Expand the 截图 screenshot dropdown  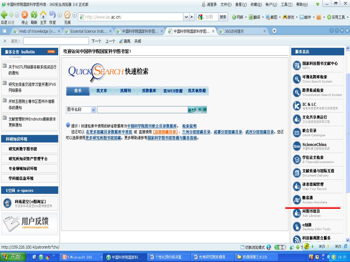(280, 17)
